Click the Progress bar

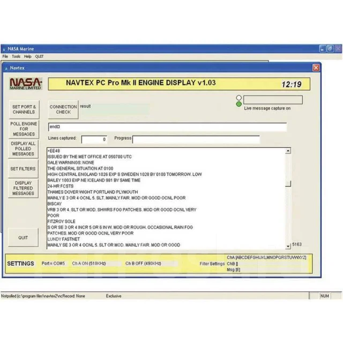(x=196, y=139)
